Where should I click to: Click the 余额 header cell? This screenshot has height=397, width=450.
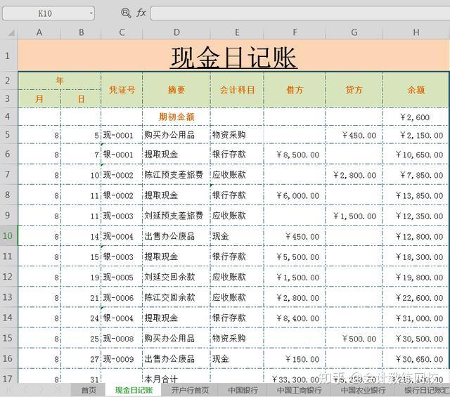416,90
